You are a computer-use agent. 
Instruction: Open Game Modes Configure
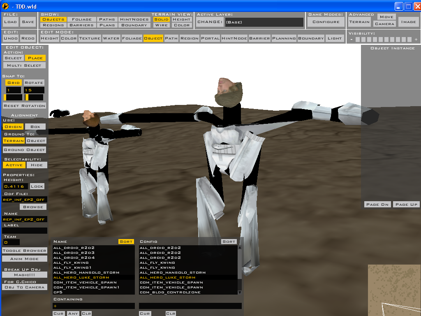[x=326, y=22]
